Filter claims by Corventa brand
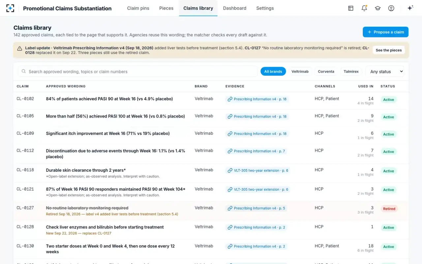The image size is (422, 264). pyautogui.click(x=326, y=72)
